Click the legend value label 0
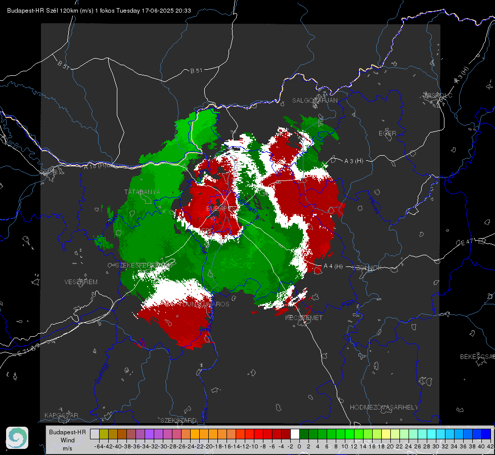Image resolution: width=495 pixels, height=455 pixels. pyautogui.click(x=299, y=446)
